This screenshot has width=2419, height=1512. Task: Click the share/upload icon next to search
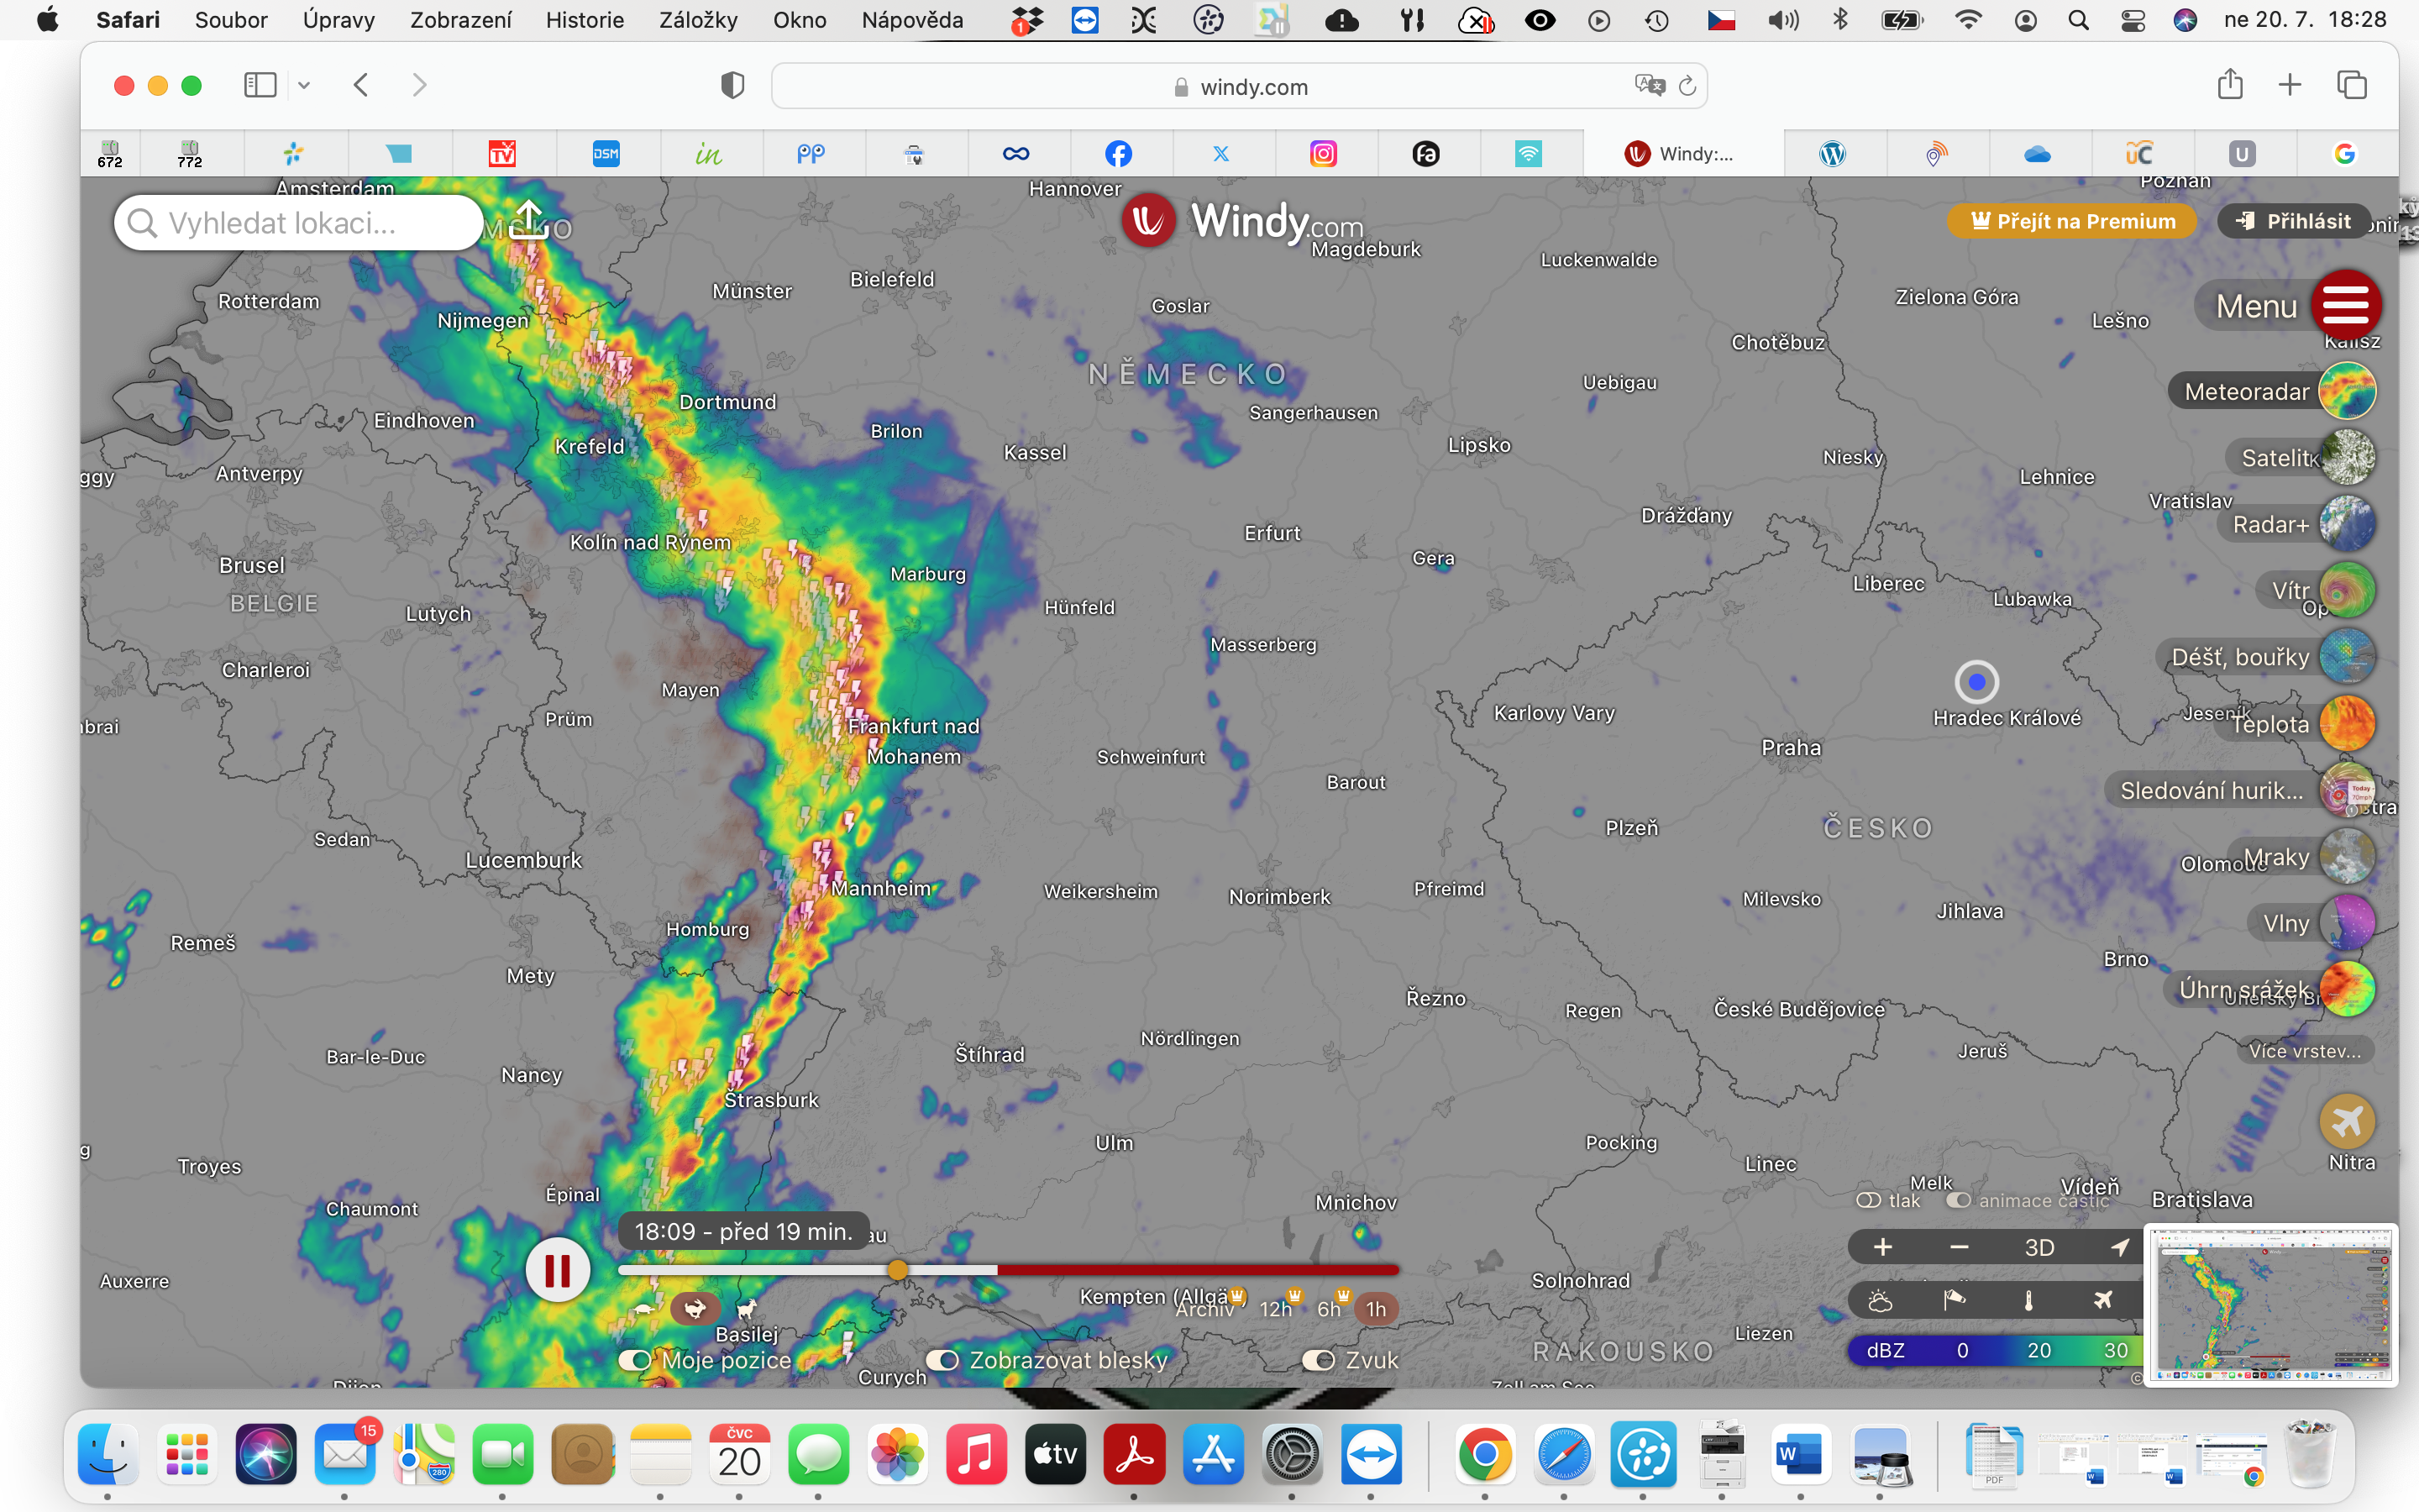pos(527,220)
